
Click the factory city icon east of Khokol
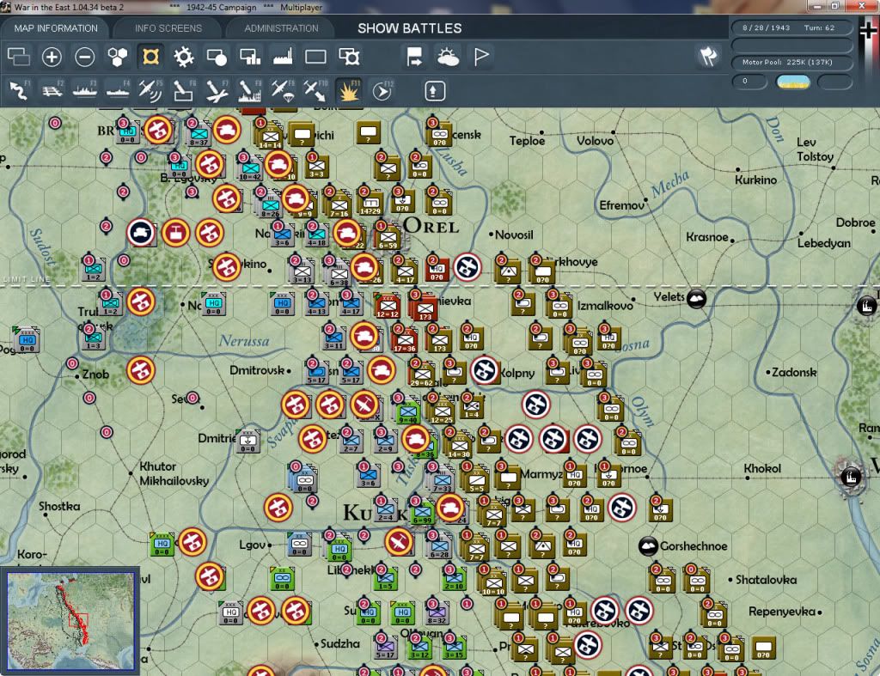coord(851,477)
